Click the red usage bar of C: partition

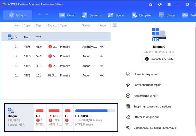(x=40, y=111)
